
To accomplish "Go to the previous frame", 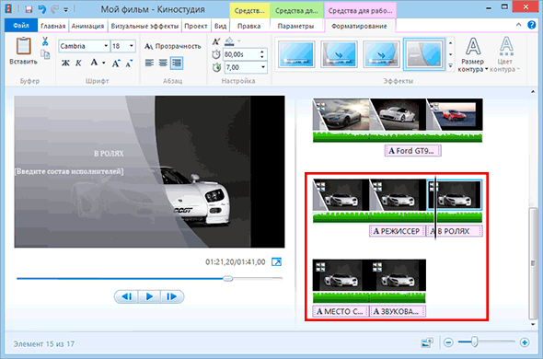I will pyautogui.click(x=126, y=296).
